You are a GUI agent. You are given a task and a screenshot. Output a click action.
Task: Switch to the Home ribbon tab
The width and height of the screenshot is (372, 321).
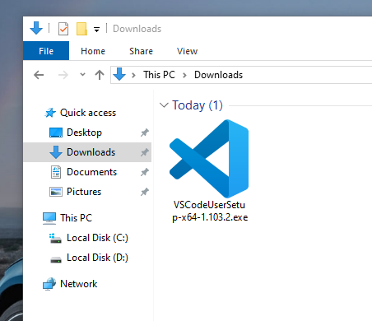(x=93, y=51)
